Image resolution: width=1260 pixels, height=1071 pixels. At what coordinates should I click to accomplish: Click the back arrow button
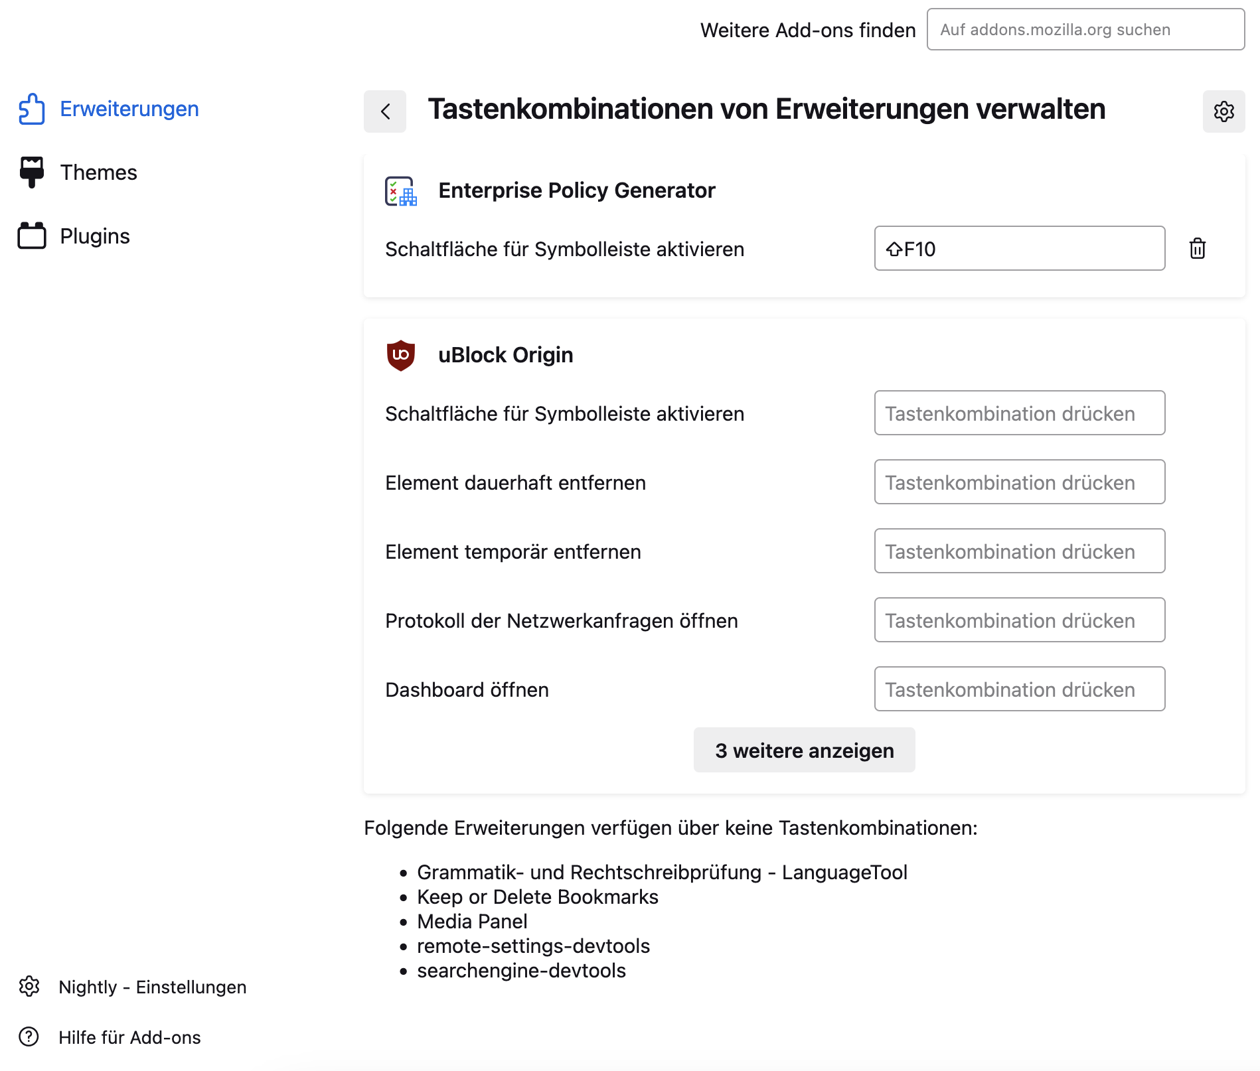click(385, 111)
